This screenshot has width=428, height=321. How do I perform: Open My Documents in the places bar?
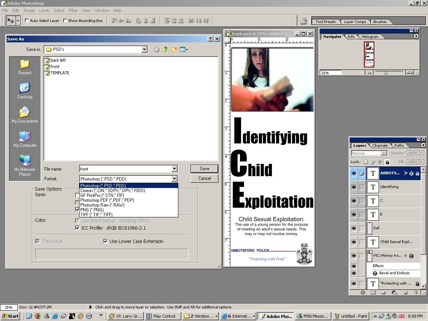[25, 115]
